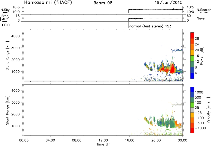
Task: Click the 04:00 time axis tick label
Action: coord(50,140)
